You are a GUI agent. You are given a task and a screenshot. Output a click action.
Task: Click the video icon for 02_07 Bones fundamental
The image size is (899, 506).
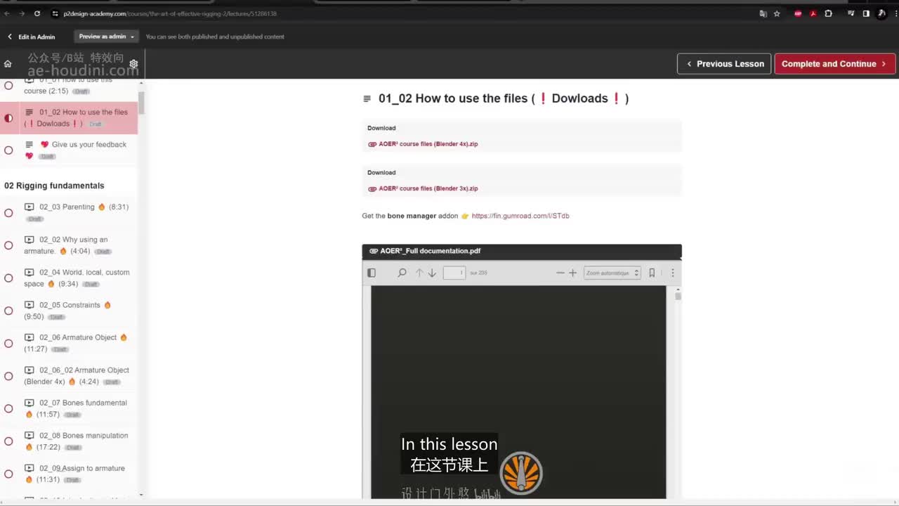point(29,403)
